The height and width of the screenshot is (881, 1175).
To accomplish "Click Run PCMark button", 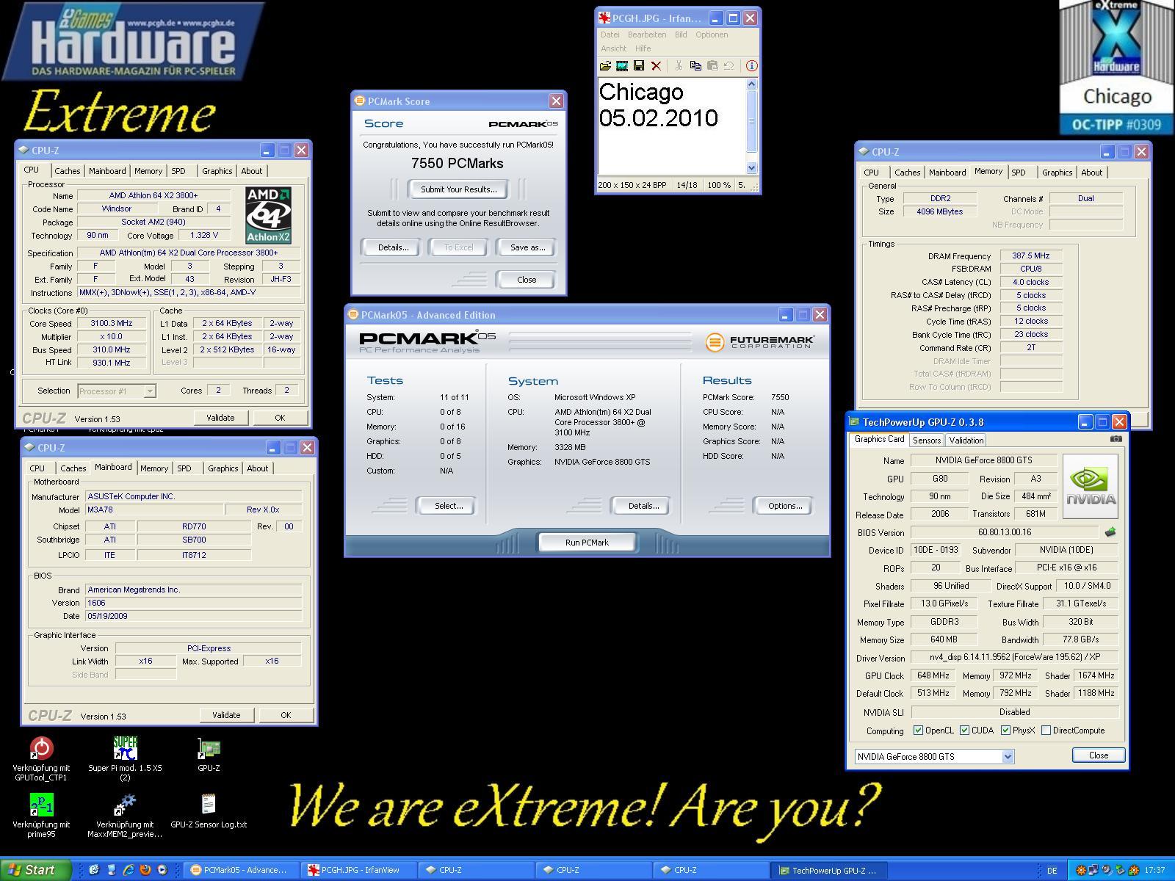I will point(587,543).
